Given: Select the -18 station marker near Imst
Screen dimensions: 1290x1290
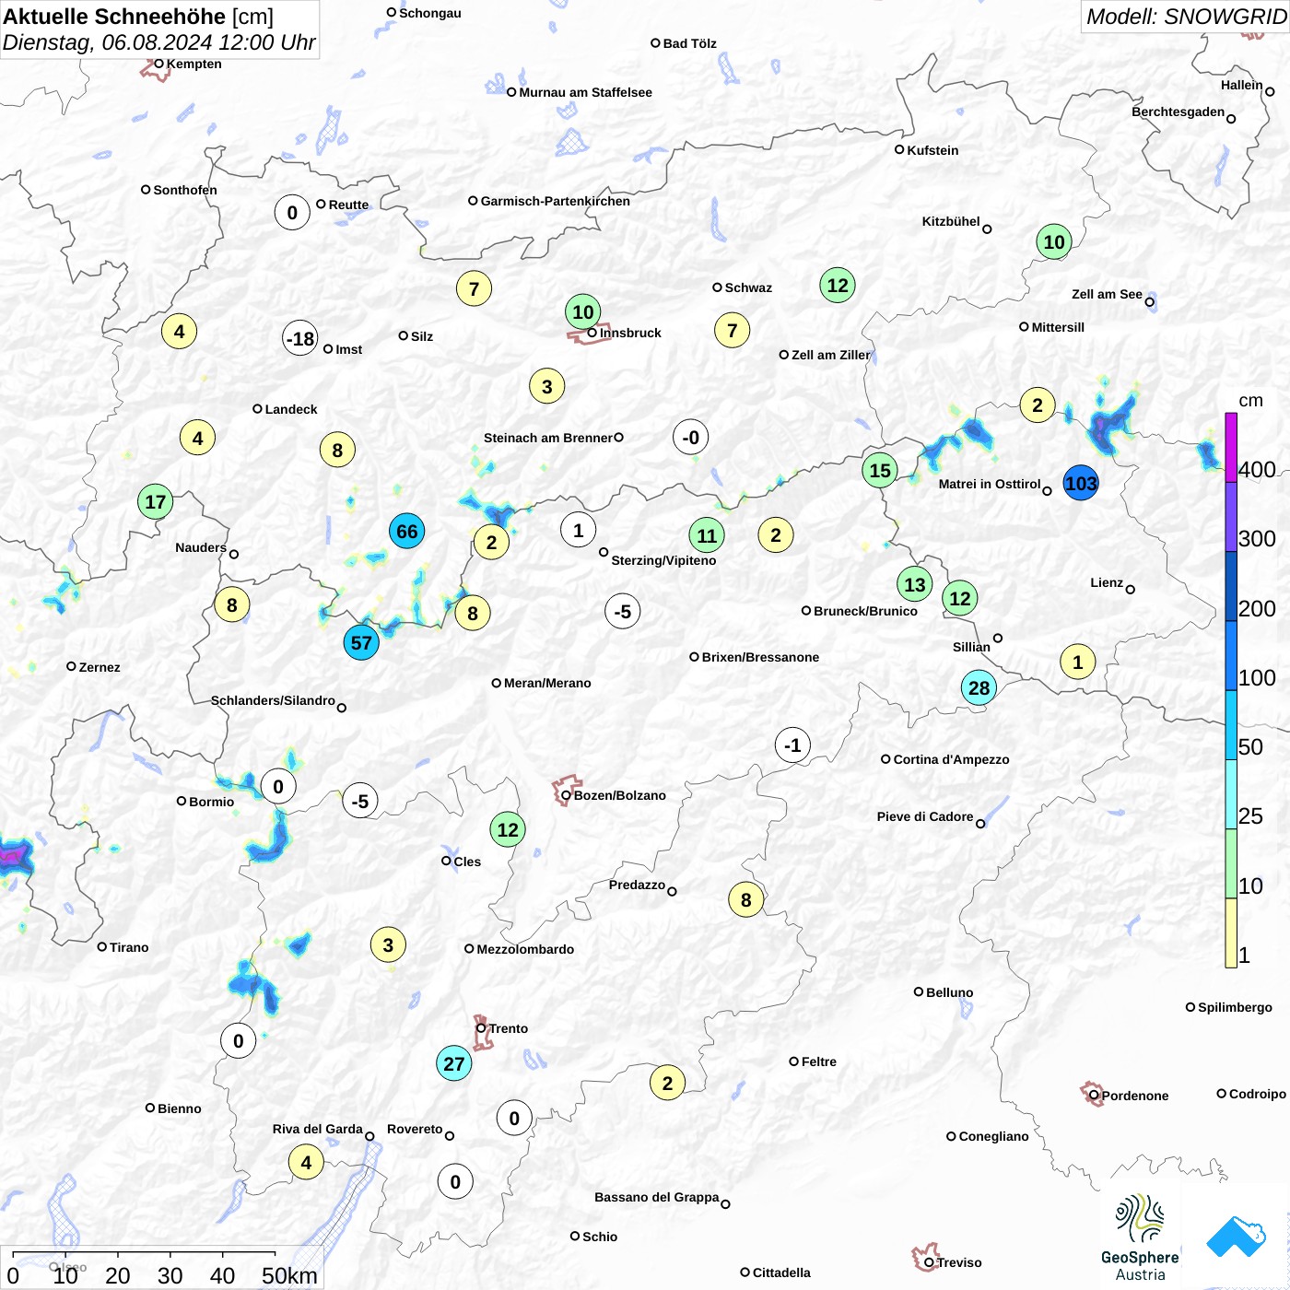Looking at the screenshot, I should [300, 338].
